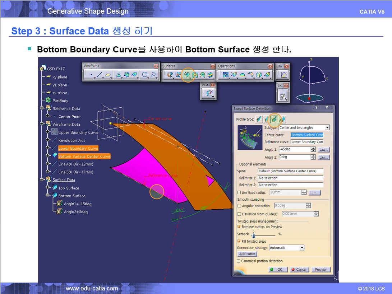Image resolution: width=392 pixels, height=294 pixels.
Task: Select Upper Boundary Curve in the tree
Action: pos(78,132)
